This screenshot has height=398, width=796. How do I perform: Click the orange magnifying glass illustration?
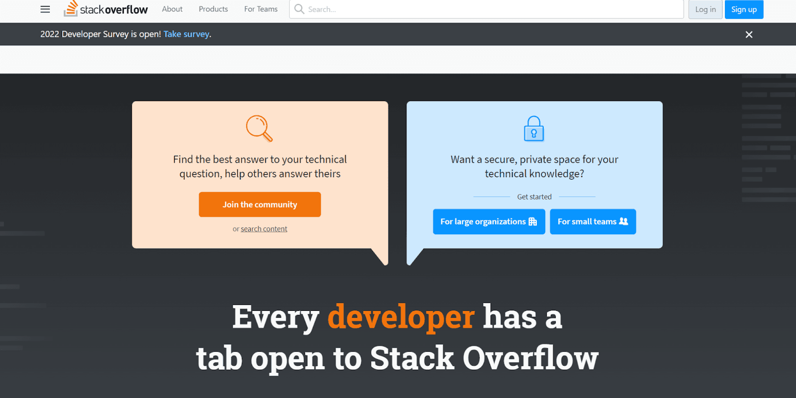[x=260, y=128]
